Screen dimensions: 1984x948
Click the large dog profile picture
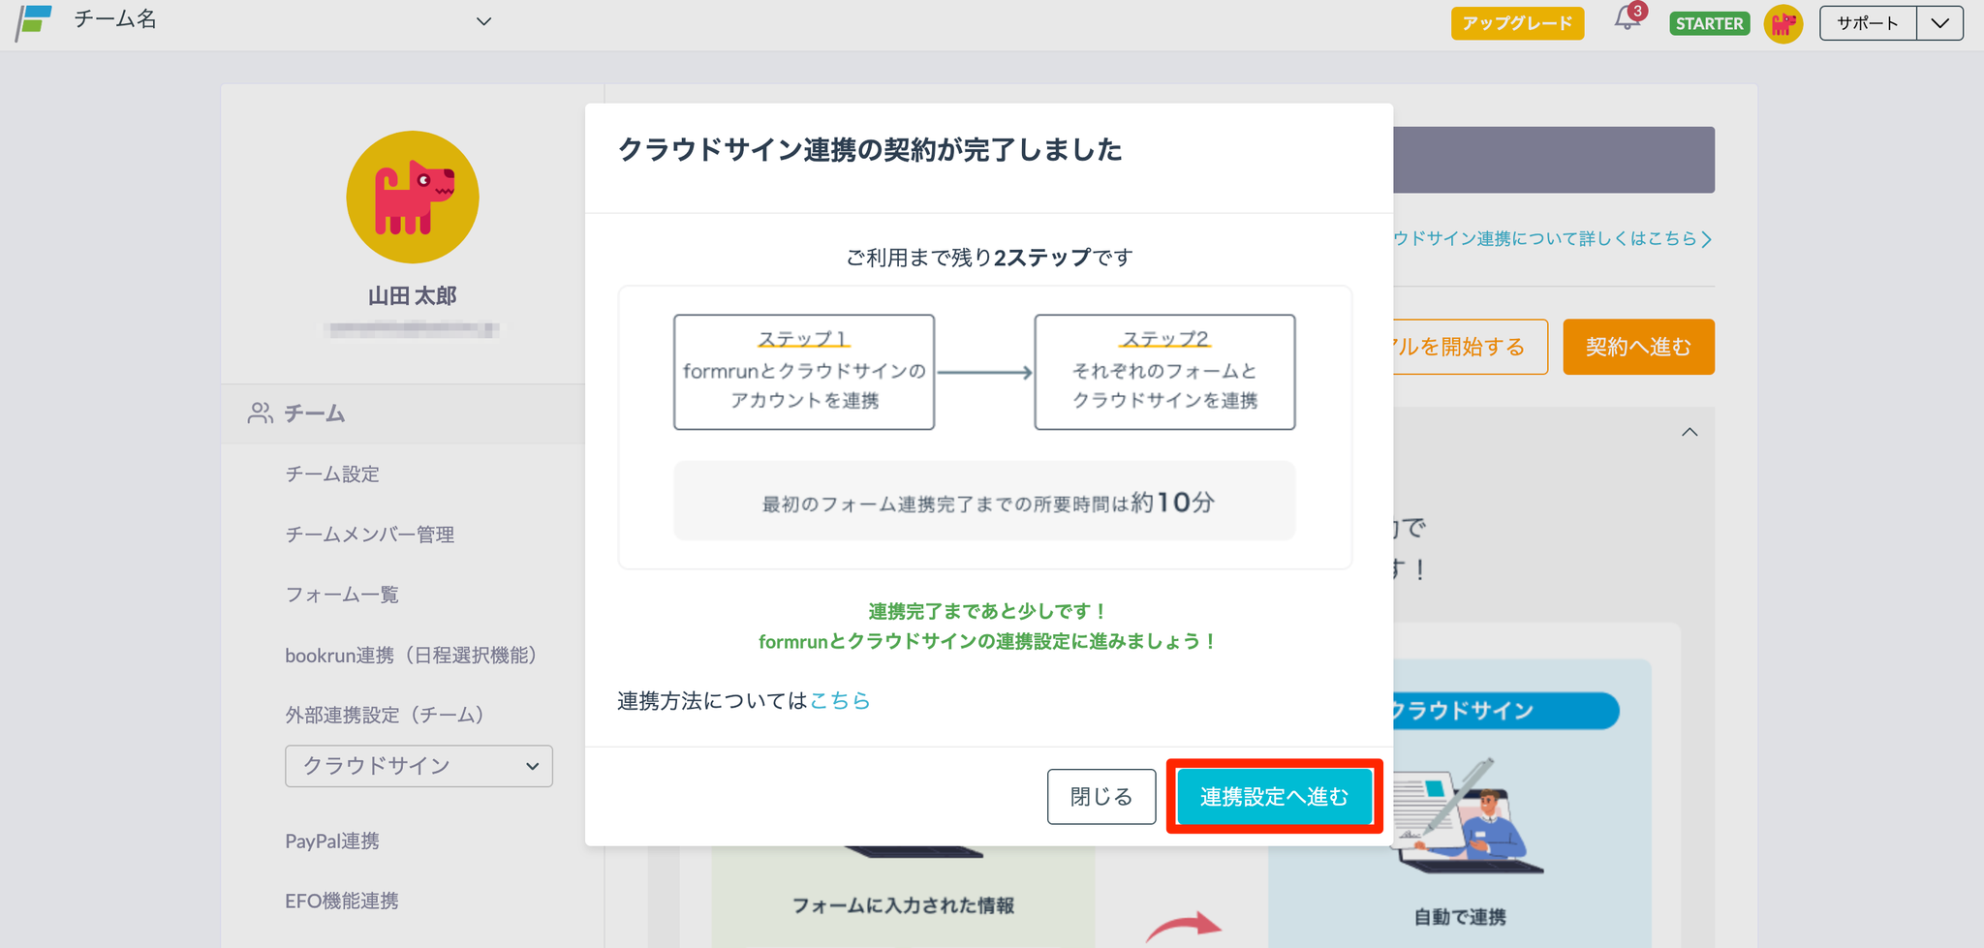click(413, 198)
